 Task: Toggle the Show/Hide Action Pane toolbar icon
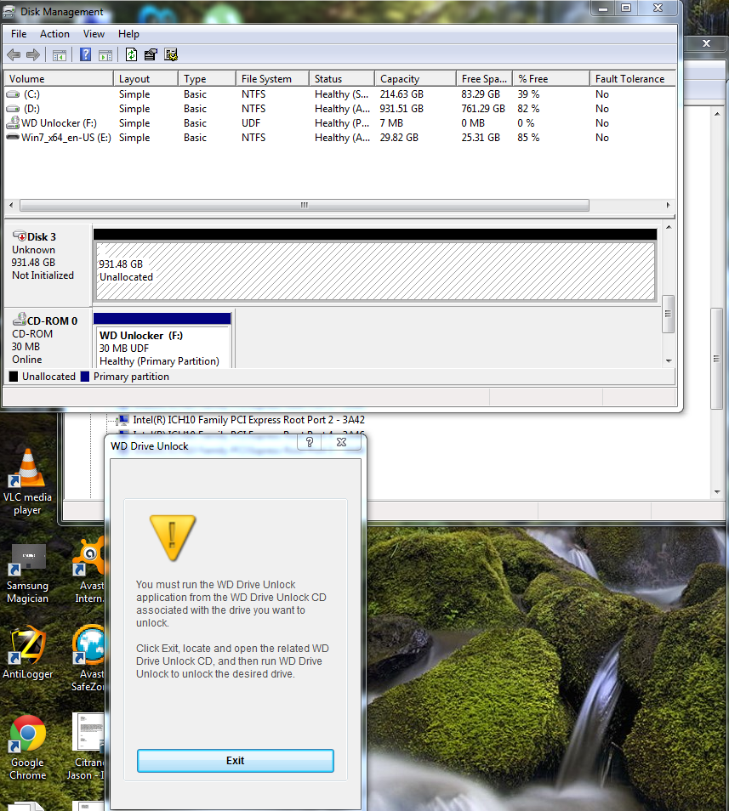tap(105, 54)
